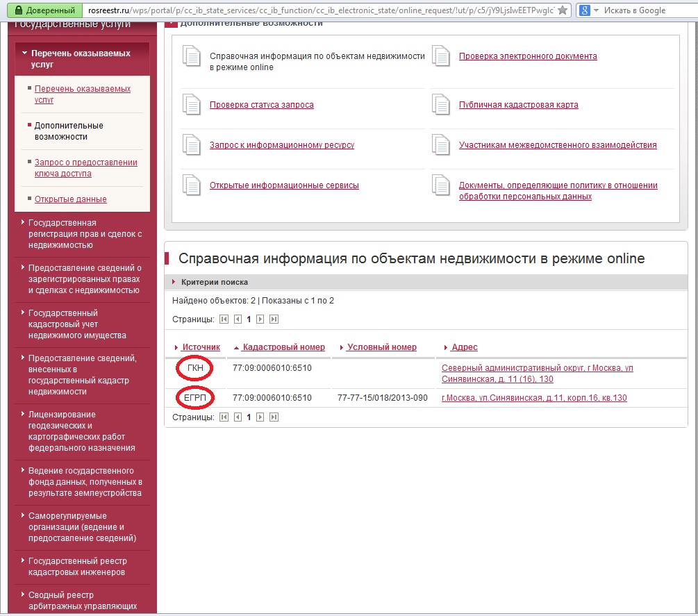Viewport: 698px width, 616px height.
Task: Click document icon beside Проверка статуса запроса
Action: coord(191,105)
